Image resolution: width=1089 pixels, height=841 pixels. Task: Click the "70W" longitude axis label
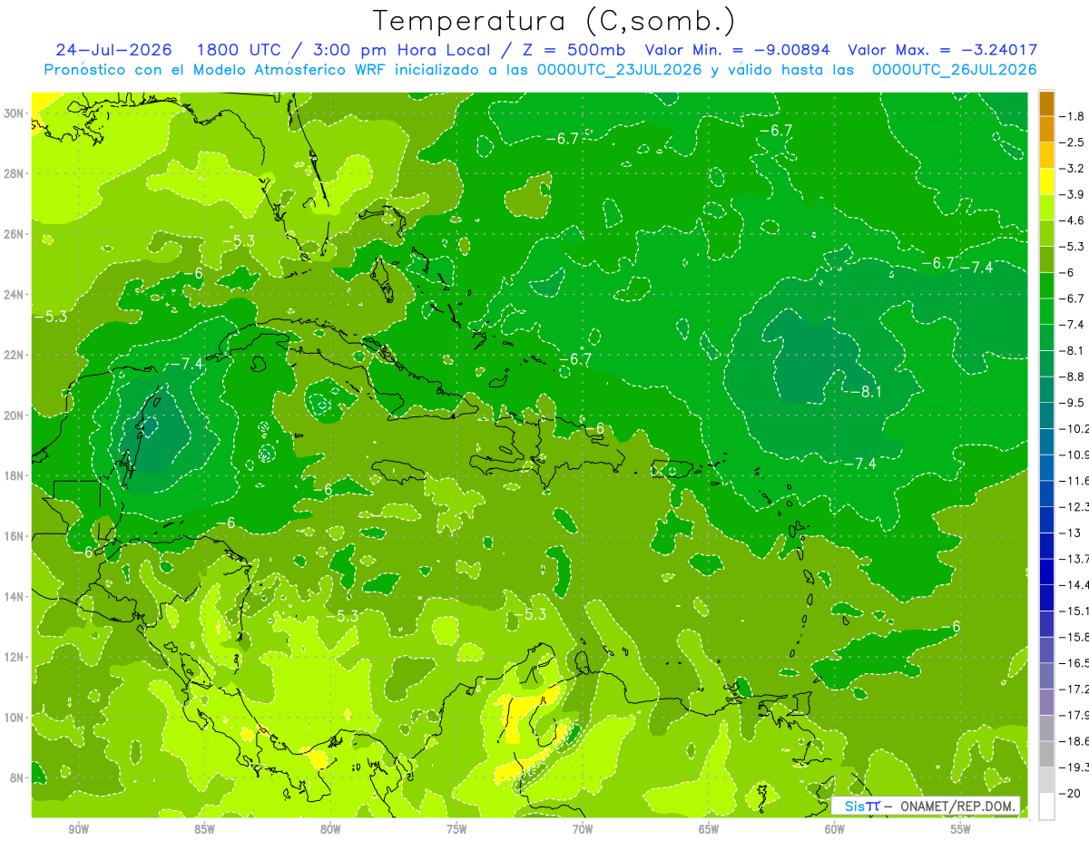tap(583, 829)
